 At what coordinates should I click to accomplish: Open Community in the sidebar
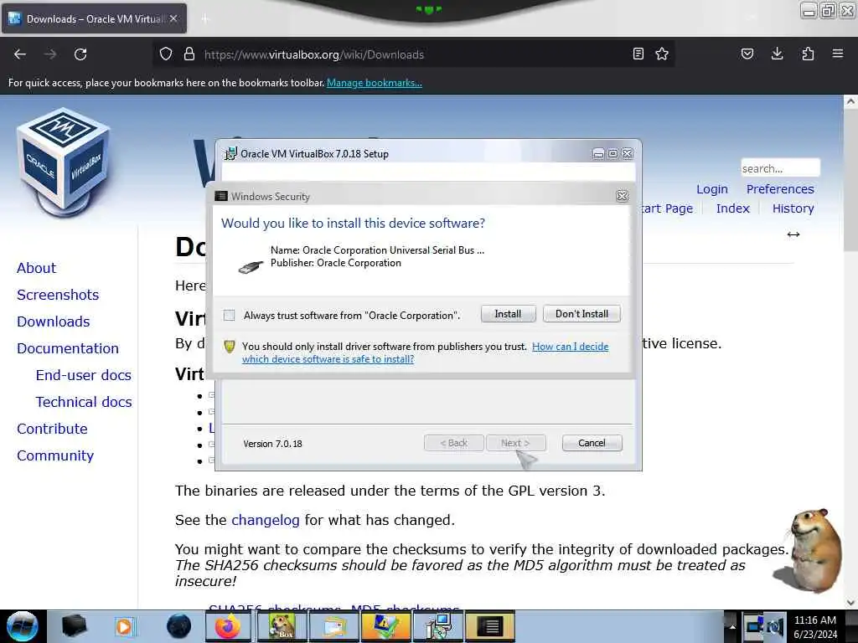(x=55, y=455)
